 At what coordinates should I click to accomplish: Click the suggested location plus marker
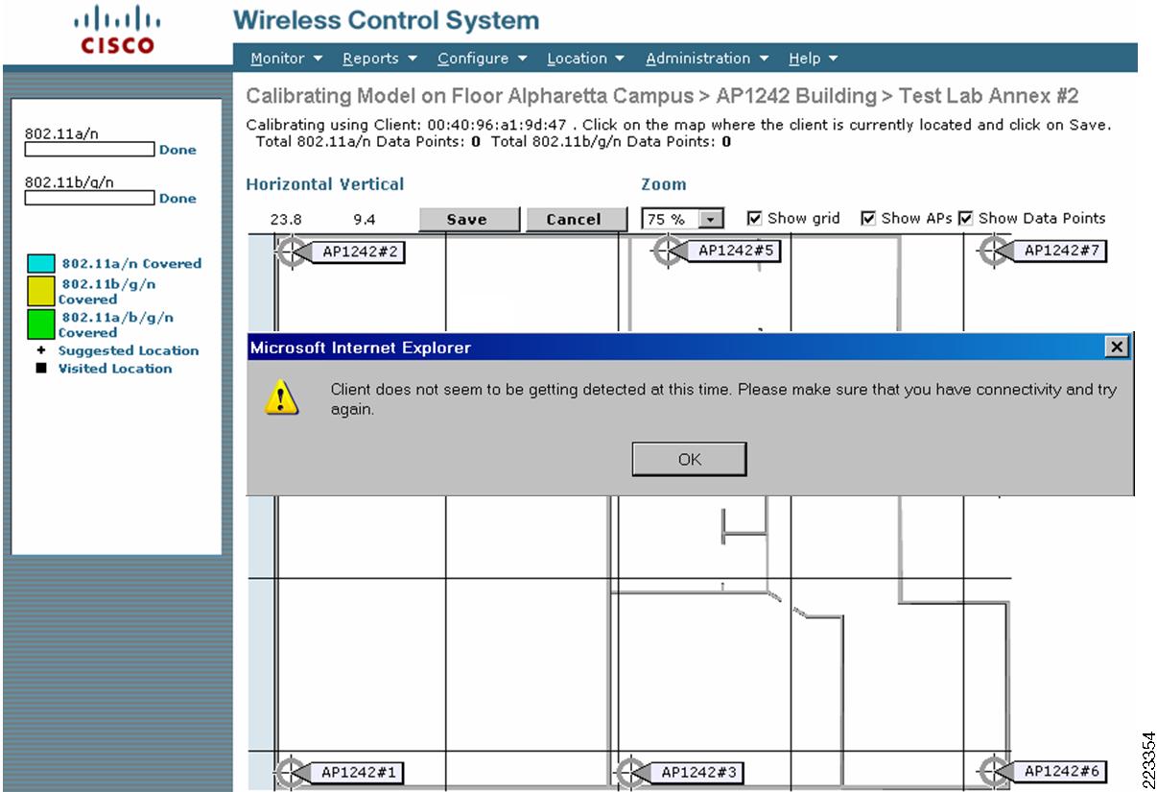point(41,351)
